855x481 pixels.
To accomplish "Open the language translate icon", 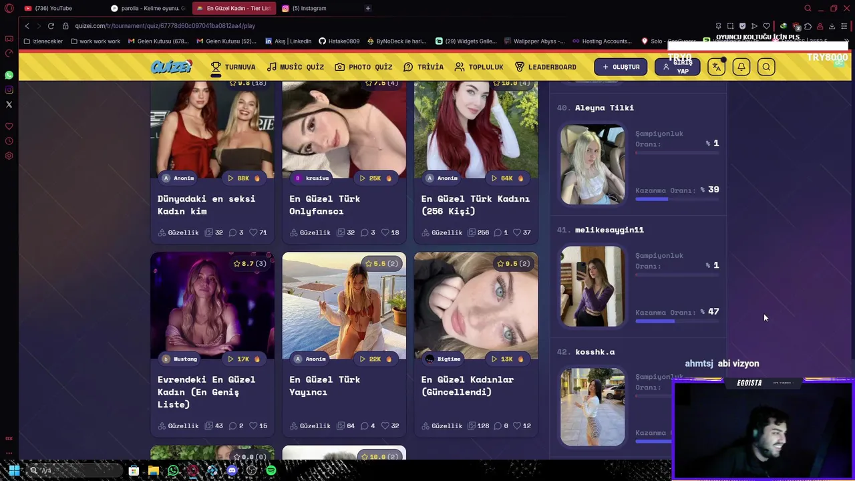I will [717, 67].
